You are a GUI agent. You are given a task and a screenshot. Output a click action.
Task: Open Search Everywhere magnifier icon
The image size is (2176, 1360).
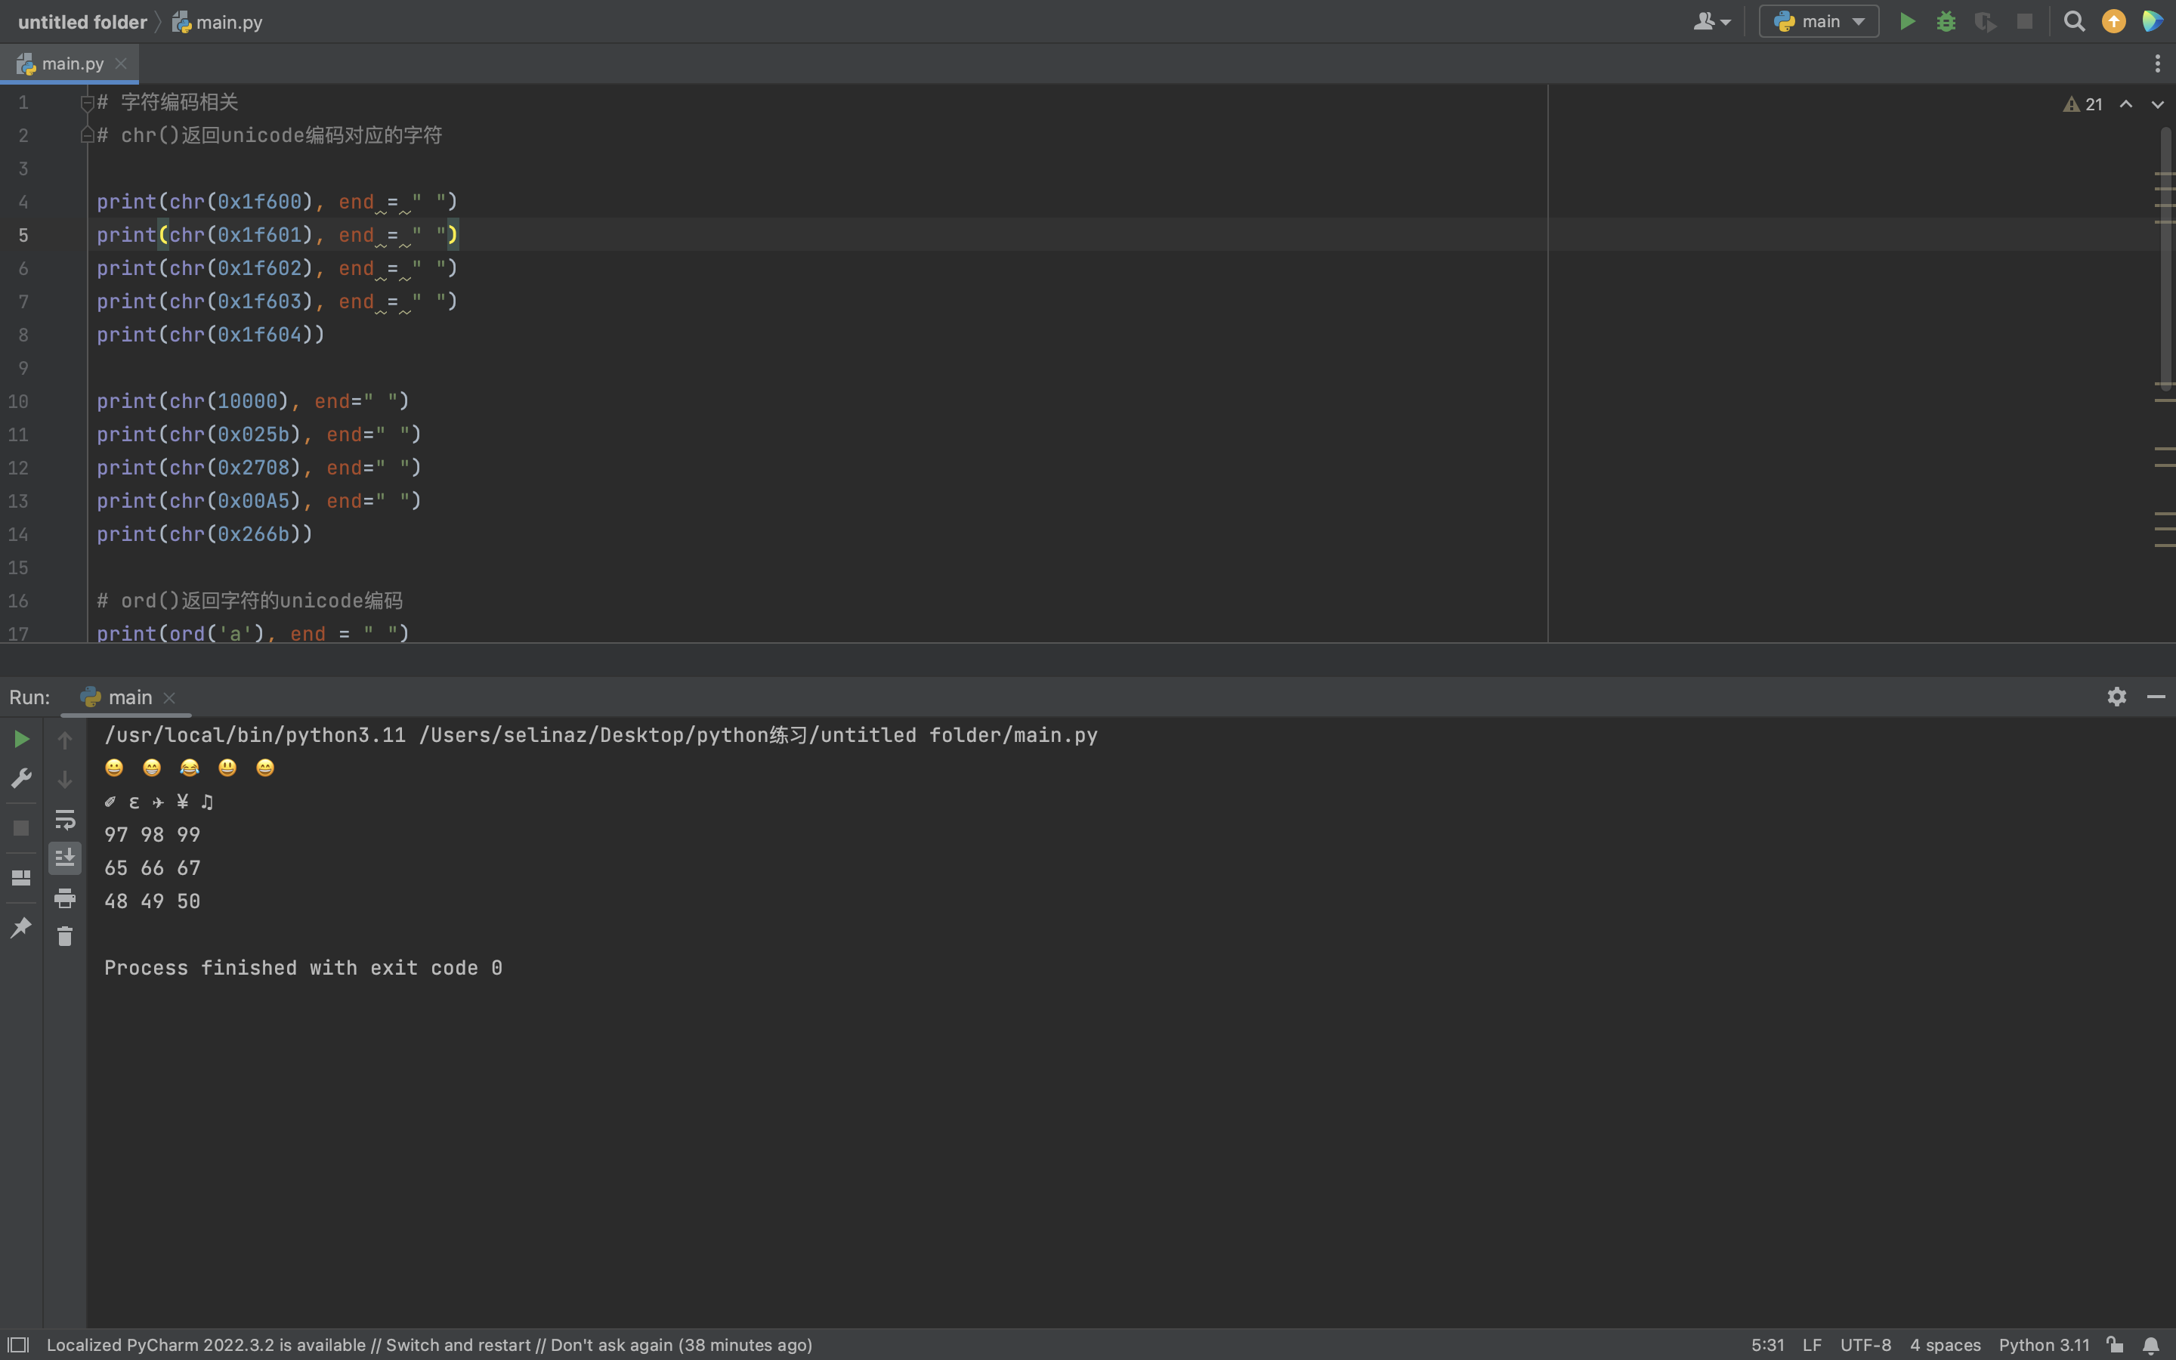[x=2073, y=22]
